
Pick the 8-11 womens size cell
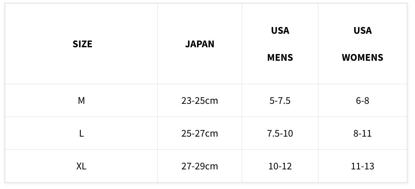[363, 133]
